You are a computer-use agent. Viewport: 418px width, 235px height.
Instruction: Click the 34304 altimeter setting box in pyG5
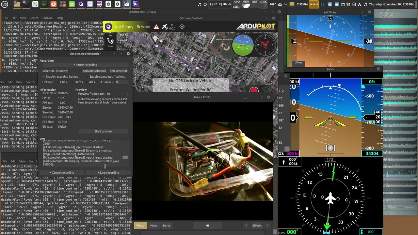tap(372, 153)
